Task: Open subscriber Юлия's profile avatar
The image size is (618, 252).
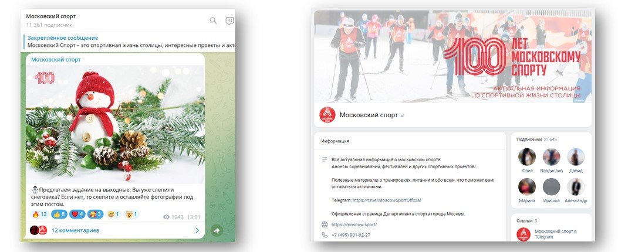Action: click(526, 156)
